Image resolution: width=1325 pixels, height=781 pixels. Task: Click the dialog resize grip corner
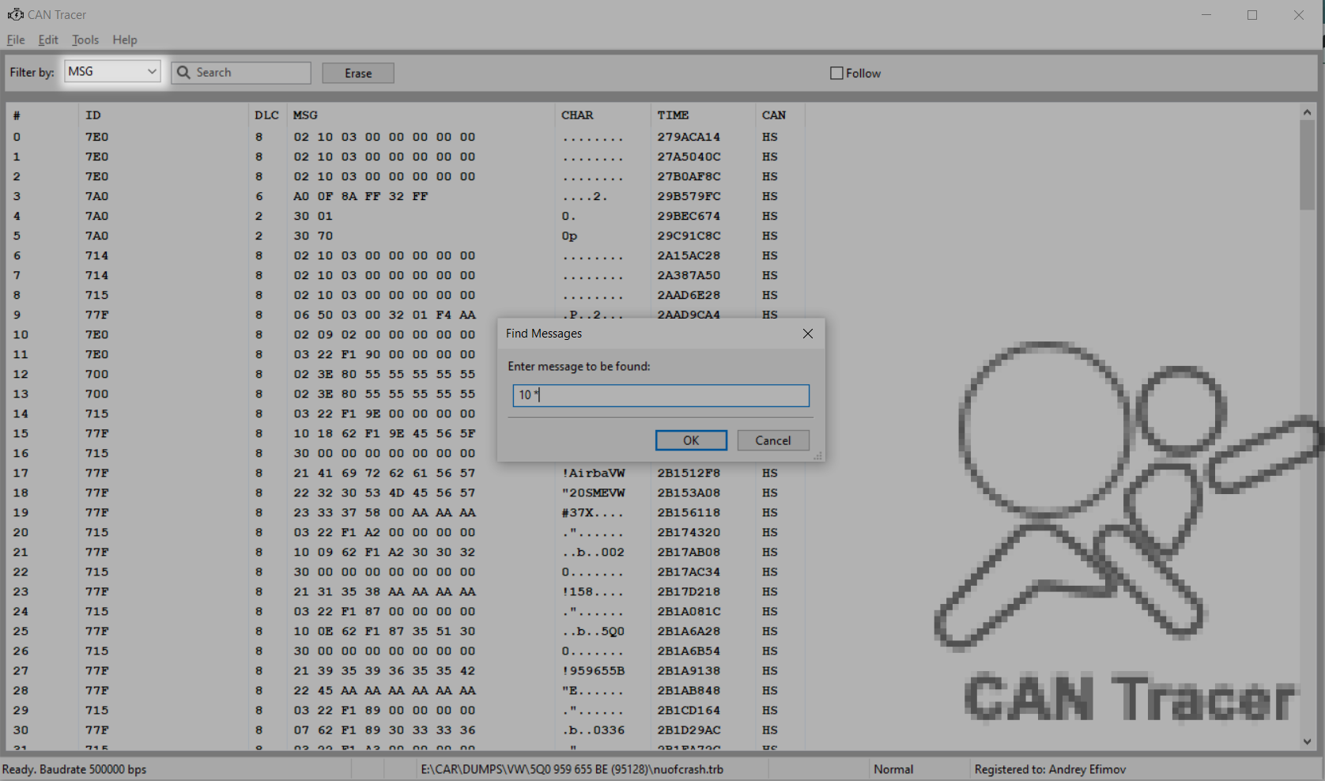coord(817,455)
